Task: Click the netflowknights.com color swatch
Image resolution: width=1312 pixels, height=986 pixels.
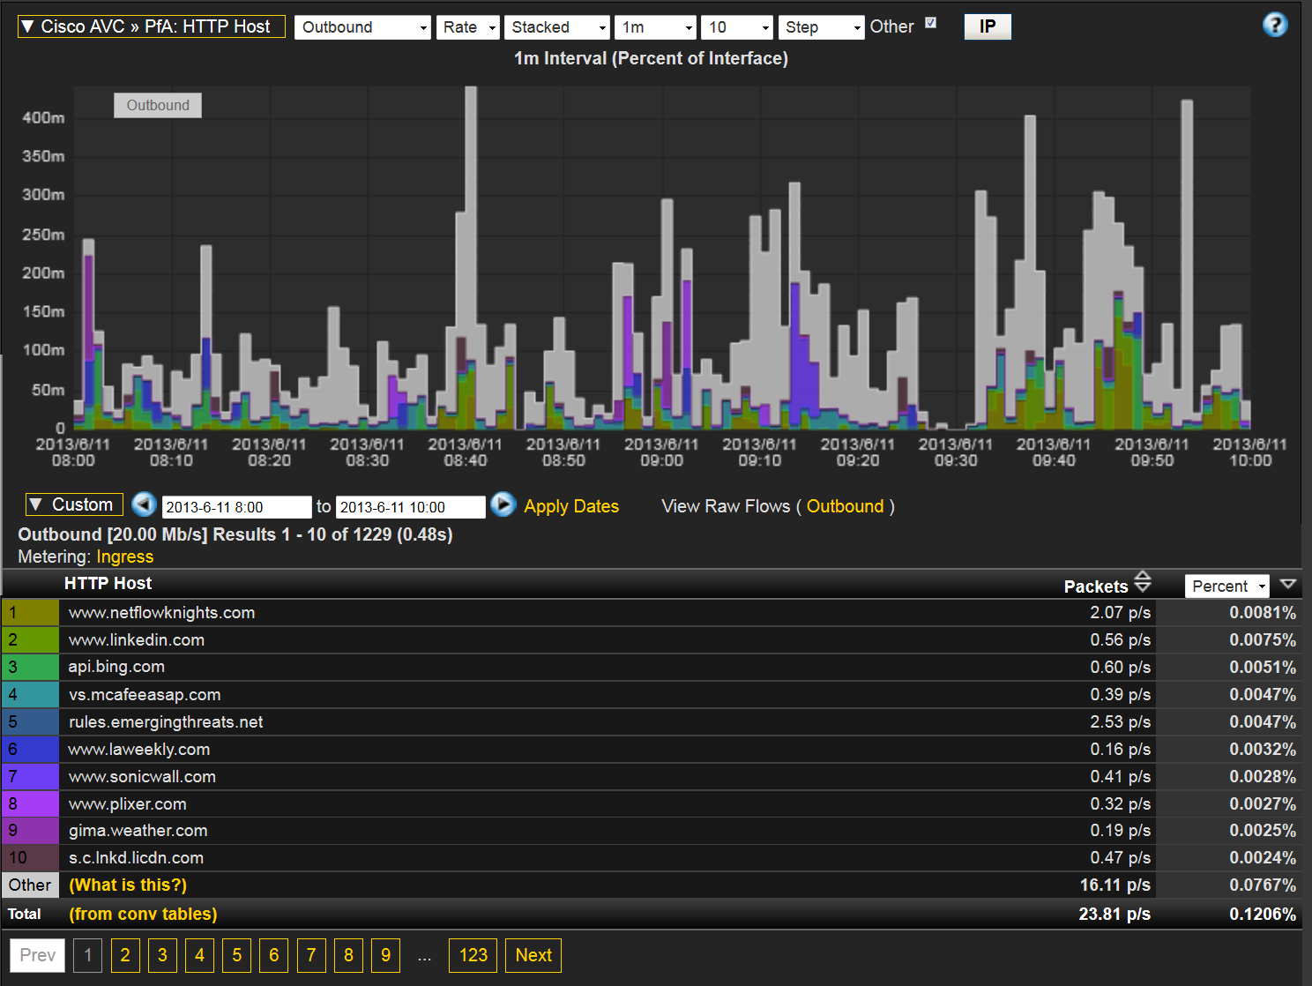Action: 30,612
